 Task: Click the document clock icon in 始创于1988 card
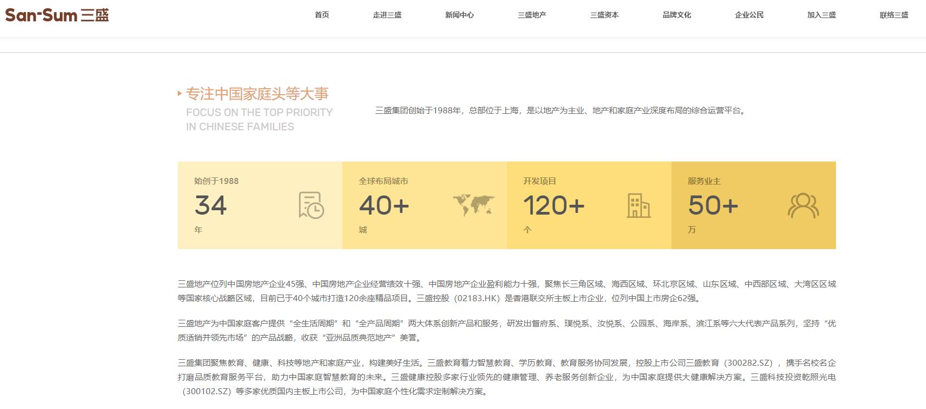click(311, 205)
